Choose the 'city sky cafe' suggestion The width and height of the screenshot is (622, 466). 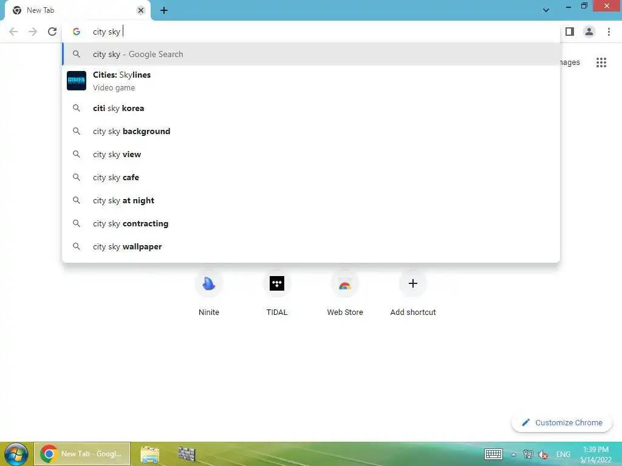click(x=311, y=177)
